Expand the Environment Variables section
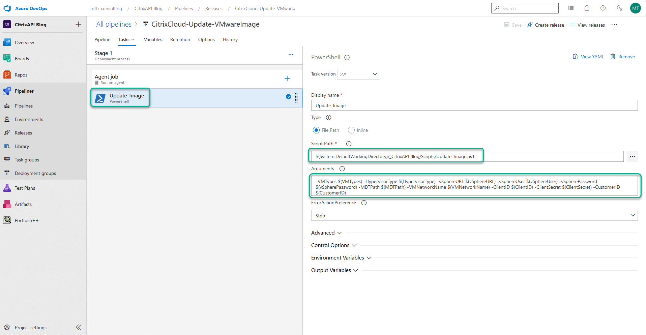This screenshot has height=335, width=646. [x=341, y=258]
